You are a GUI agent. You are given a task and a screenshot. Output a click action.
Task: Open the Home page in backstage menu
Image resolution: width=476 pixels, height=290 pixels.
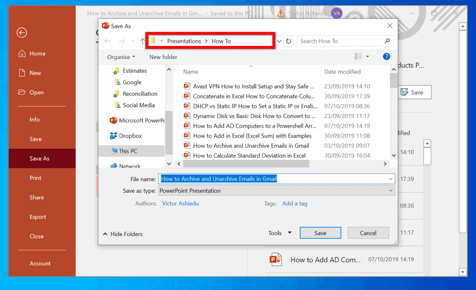(x=32, y=53)
